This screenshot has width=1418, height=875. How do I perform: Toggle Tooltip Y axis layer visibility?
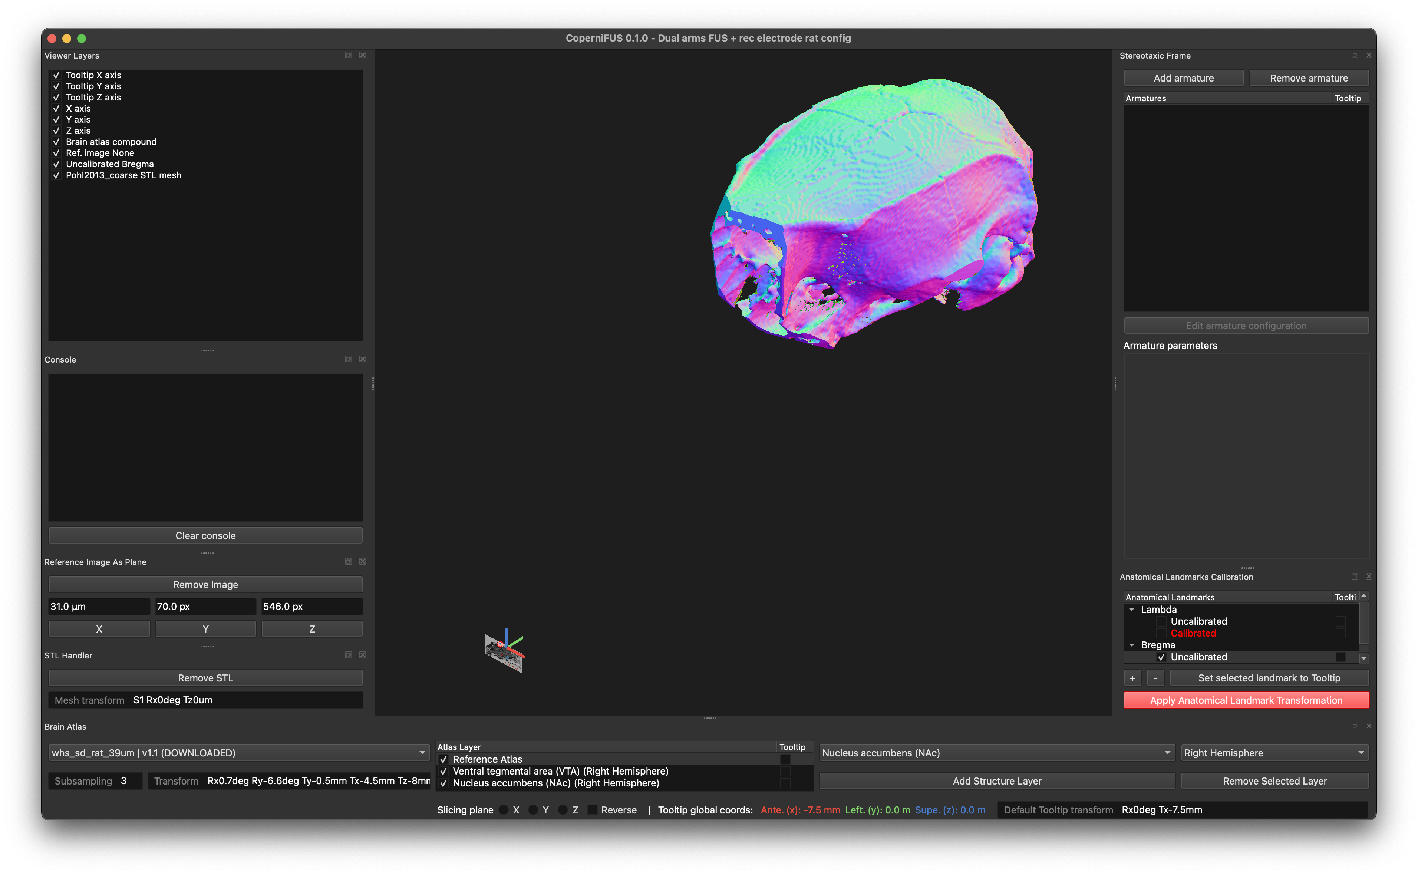pos(56,86)
